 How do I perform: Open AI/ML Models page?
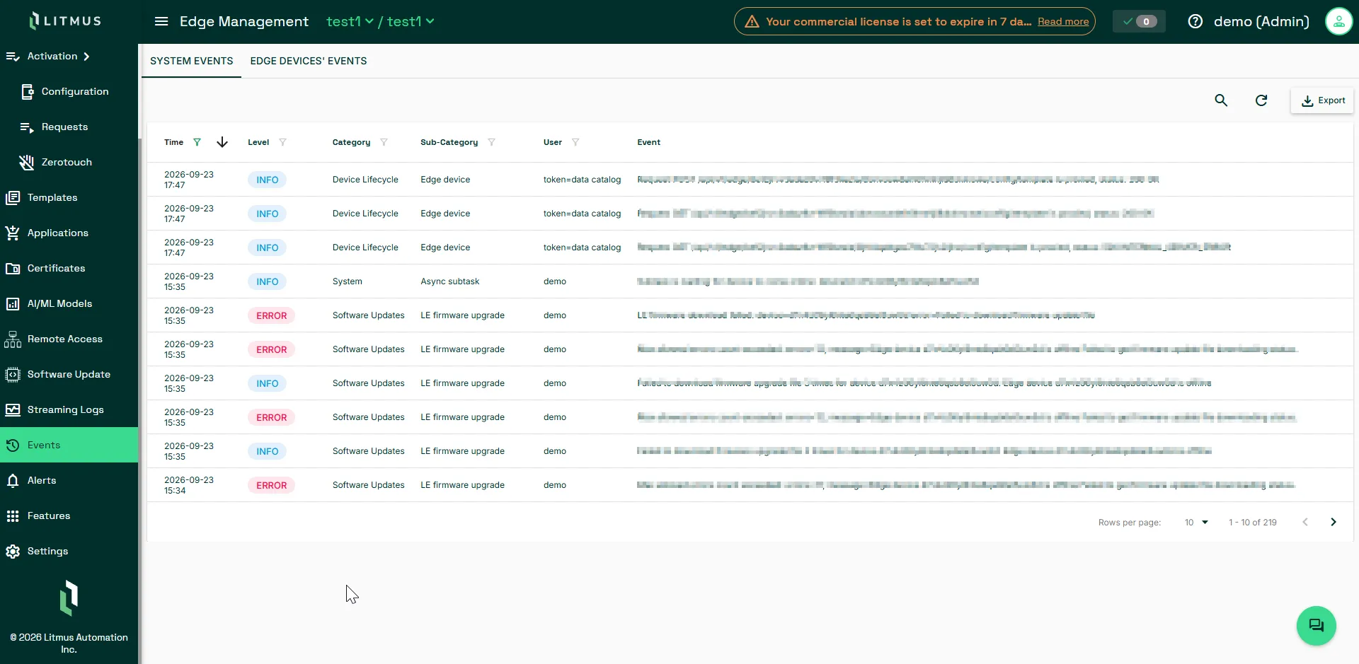pyautogui.click(x=69, y=303)
